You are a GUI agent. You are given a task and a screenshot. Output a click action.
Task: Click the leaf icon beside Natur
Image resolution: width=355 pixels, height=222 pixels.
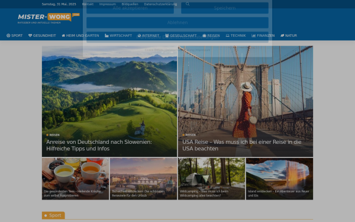pyautogui.click(x=282, y=36)
